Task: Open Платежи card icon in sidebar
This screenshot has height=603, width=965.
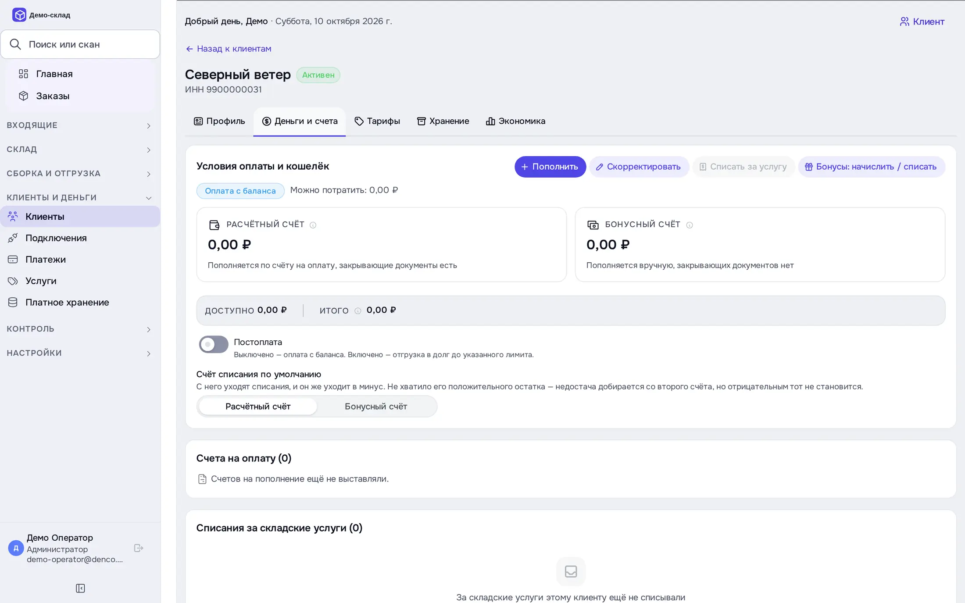Action: click(13, 259)
